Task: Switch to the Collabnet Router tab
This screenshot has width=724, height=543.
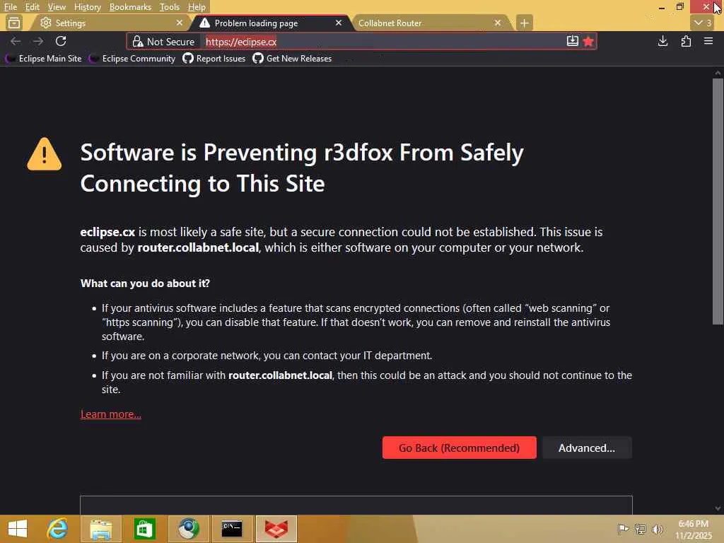Action: pos(429,23)
